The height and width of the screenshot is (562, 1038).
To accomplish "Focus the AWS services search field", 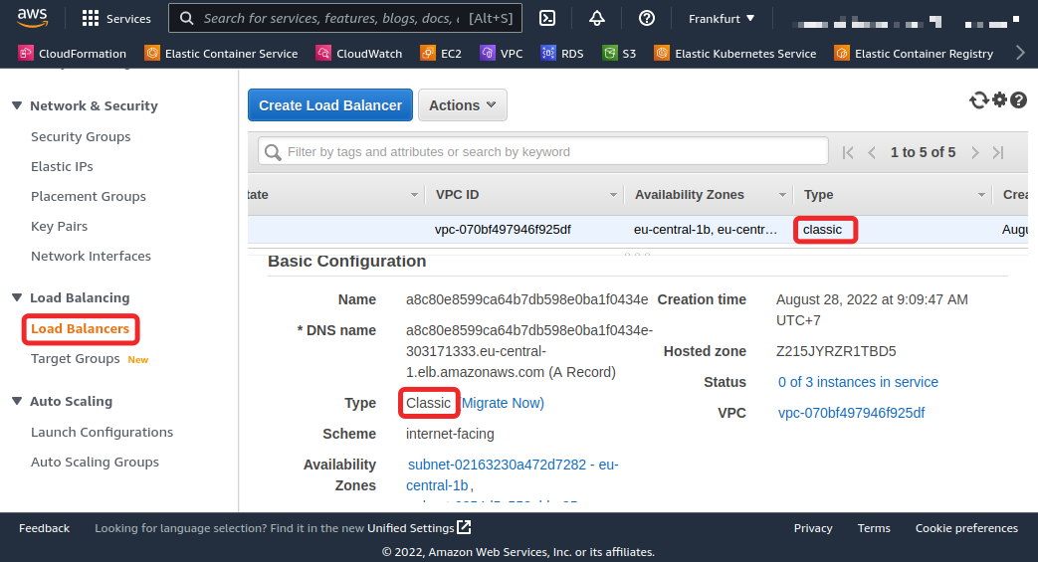I will 345,19.
